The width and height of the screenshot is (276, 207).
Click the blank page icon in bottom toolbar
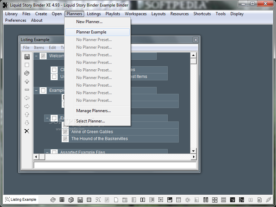pos(116,200)
